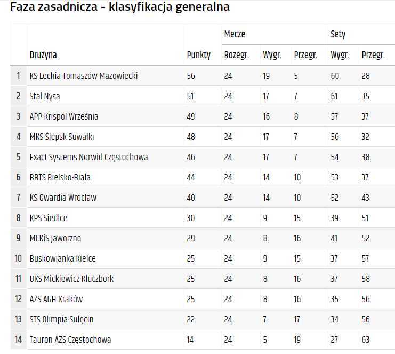Open Exact Systems Norwid Częstochowa entry
395x354 pixels.
(x=88, y=157)
